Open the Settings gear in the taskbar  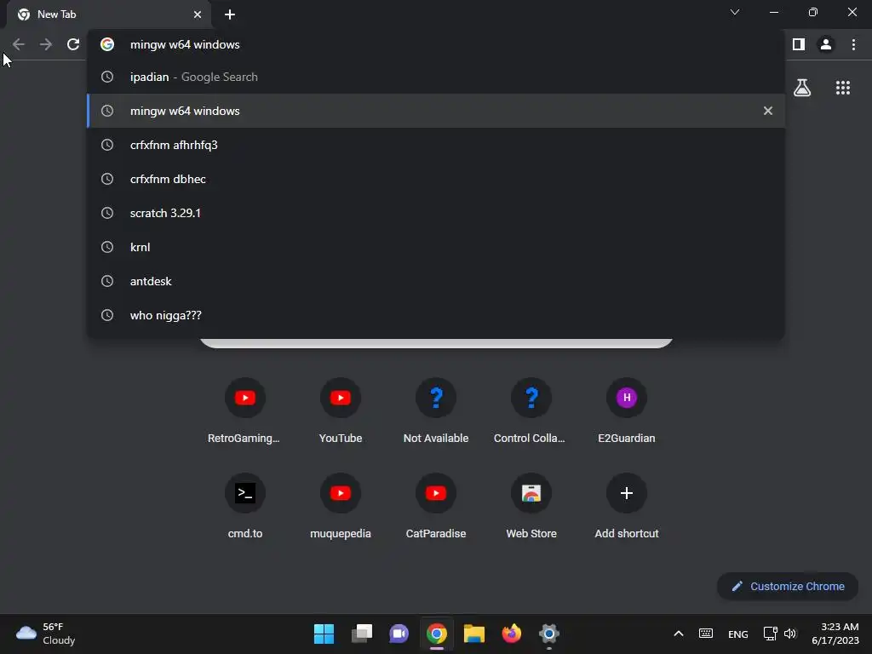pos(549,634)
